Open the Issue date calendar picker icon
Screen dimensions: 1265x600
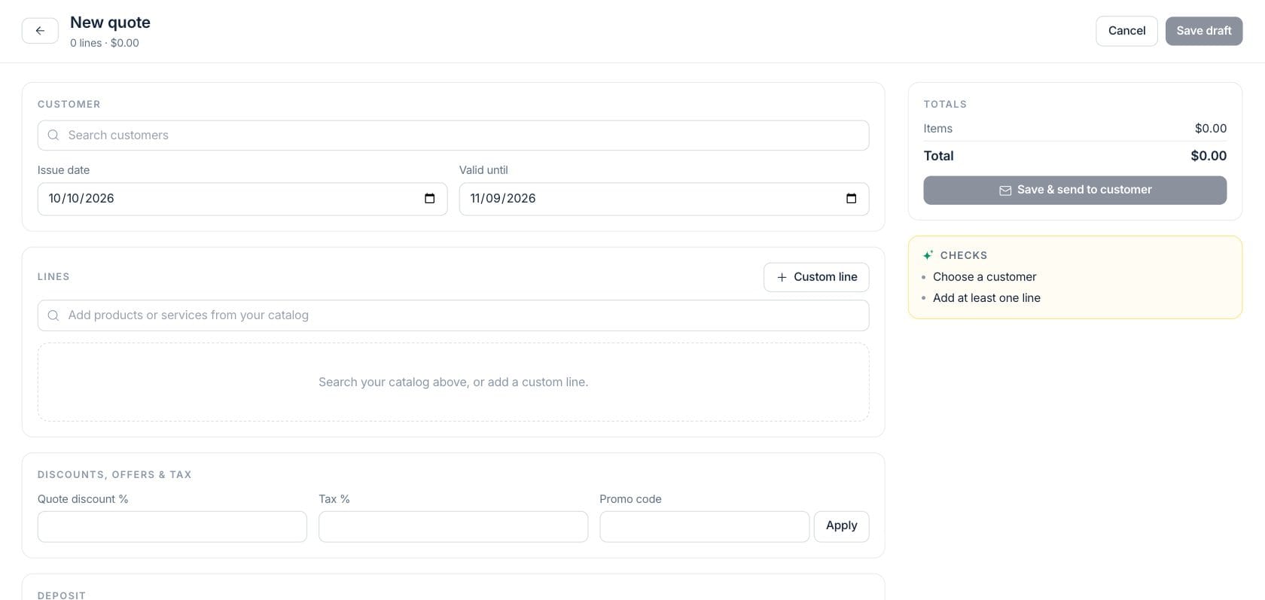click(430, 199)
